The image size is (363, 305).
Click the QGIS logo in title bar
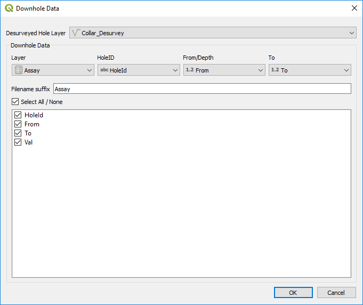click(x=9, y=8)
